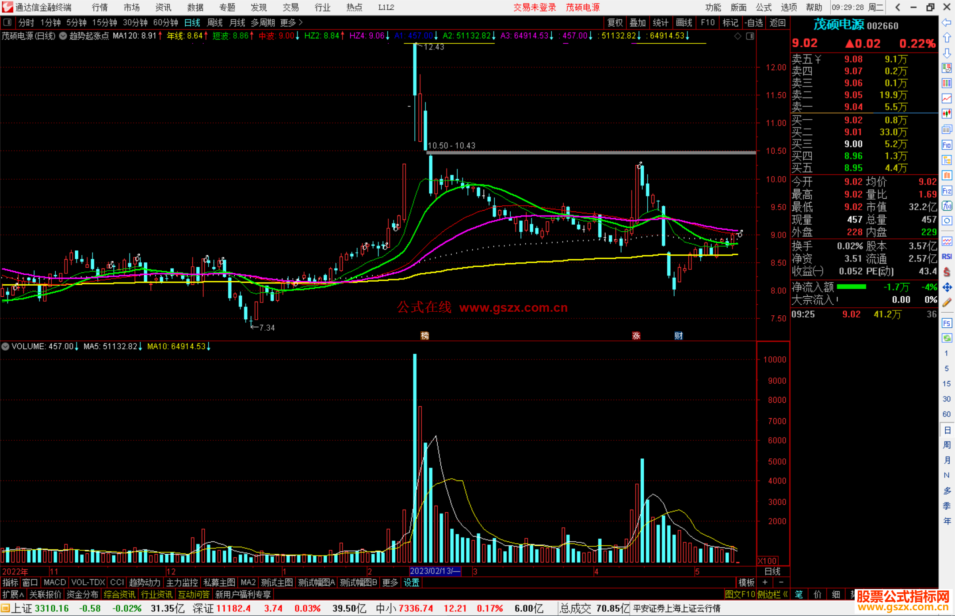
Task: Toggle the panel layout square at top-left
Action: click(7, 22)
